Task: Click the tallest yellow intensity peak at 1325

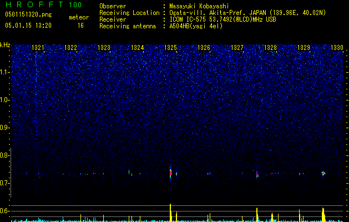Action: pos(170,213)
